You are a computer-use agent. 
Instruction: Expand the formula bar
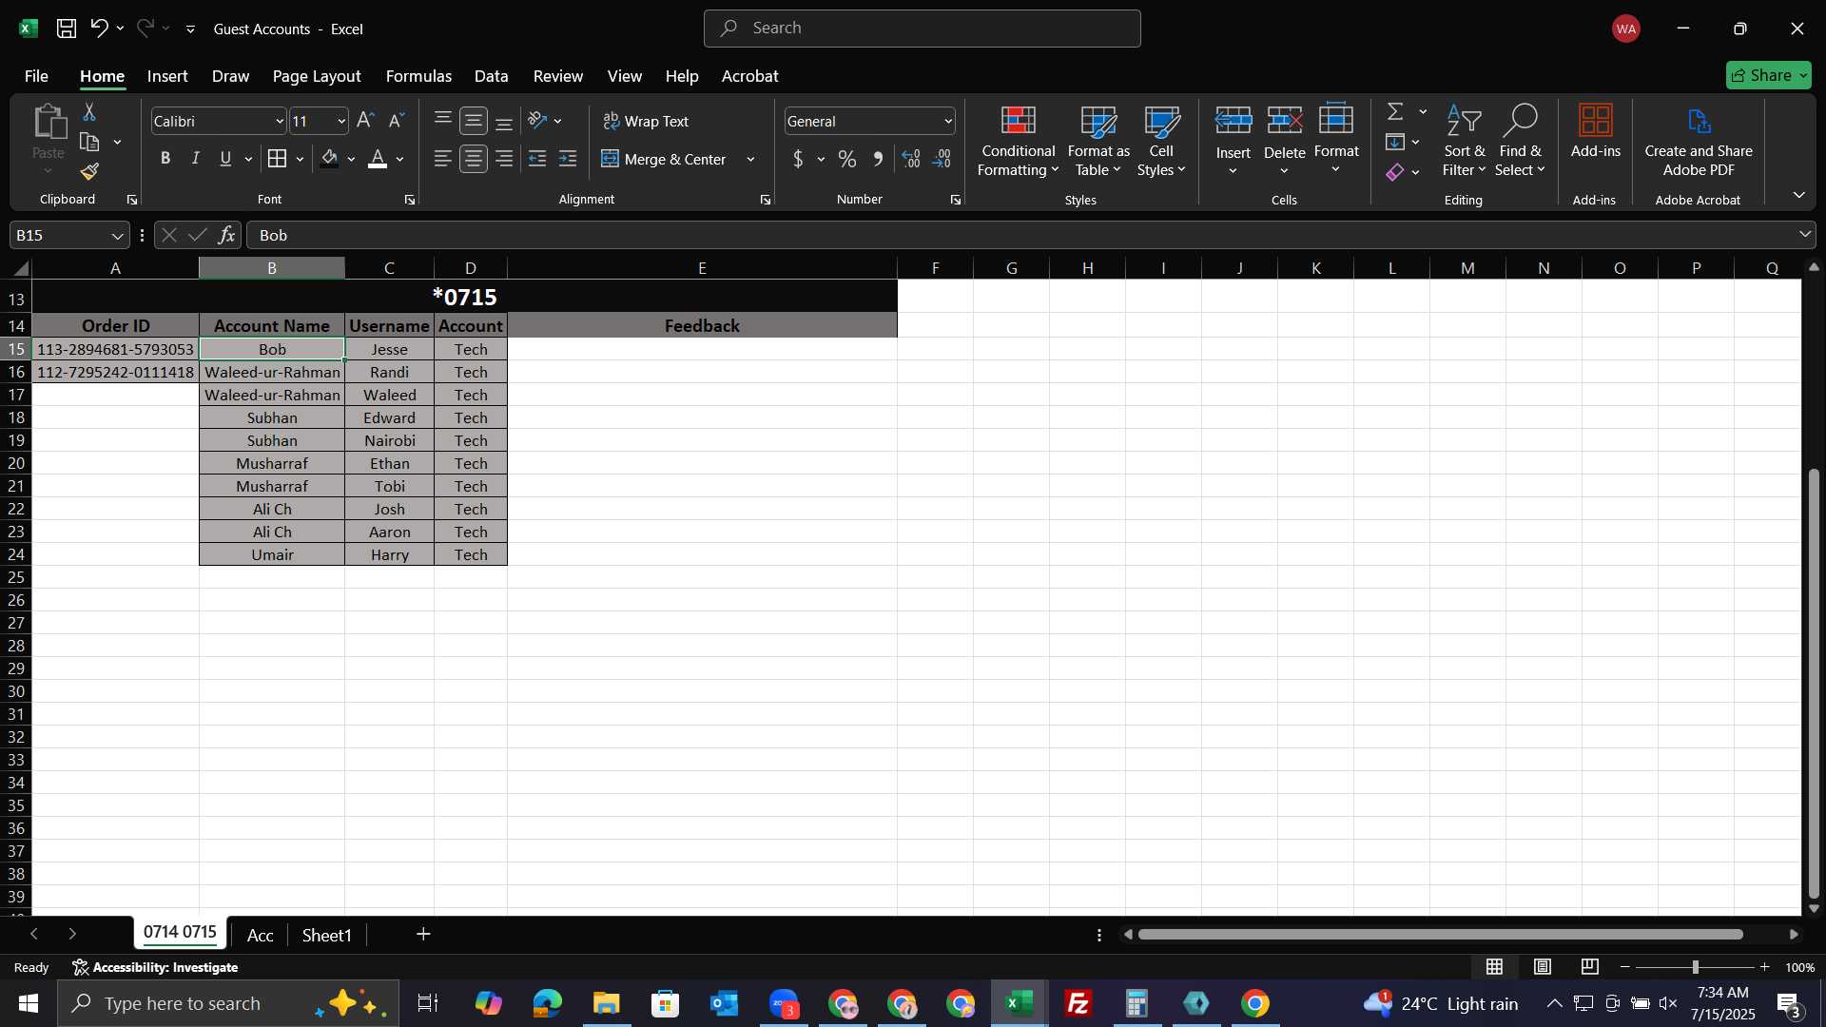[1805, 235]
